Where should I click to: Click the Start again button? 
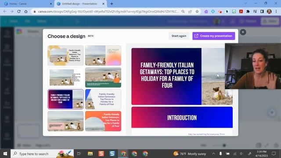(179, 36)
